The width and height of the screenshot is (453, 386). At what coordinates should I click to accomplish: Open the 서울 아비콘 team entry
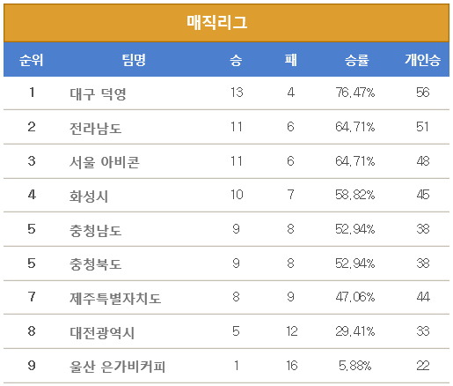pyautogui.click(x=105, y=162)
